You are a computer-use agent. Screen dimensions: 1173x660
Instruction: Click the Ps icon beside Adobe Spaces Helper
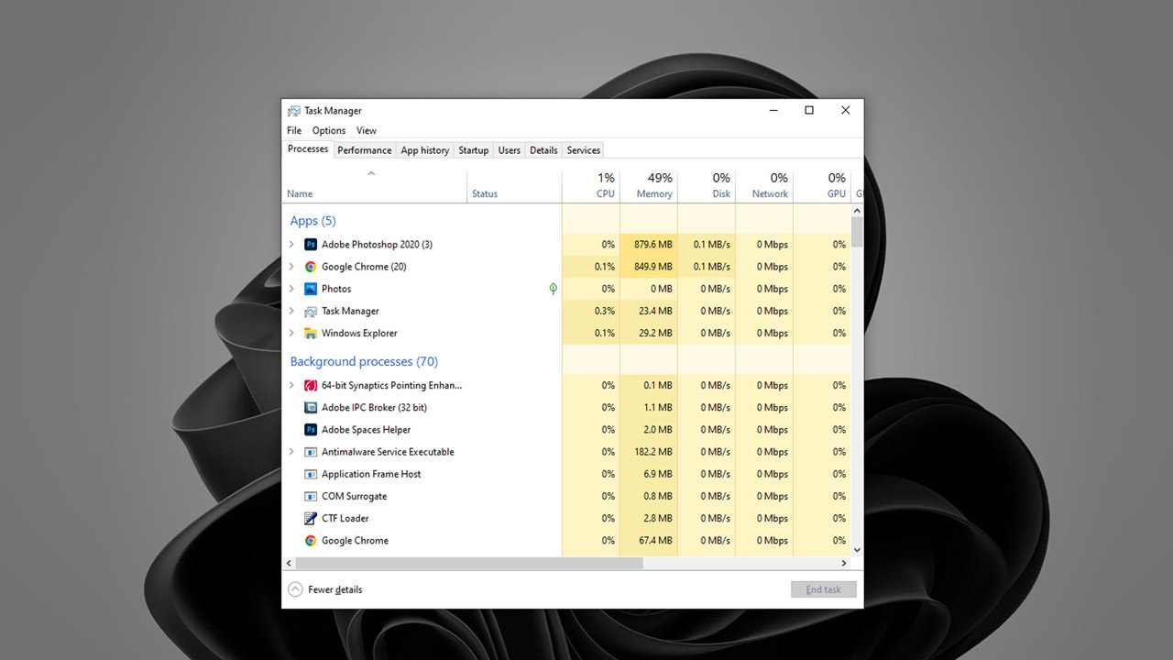pyautogui.click(x=311, y=430)
